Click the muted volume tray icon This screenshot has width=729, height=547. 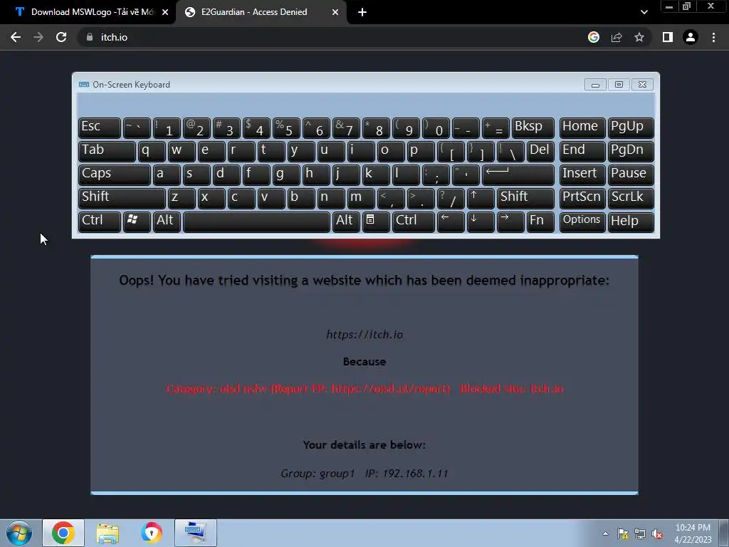coord(657,534)
